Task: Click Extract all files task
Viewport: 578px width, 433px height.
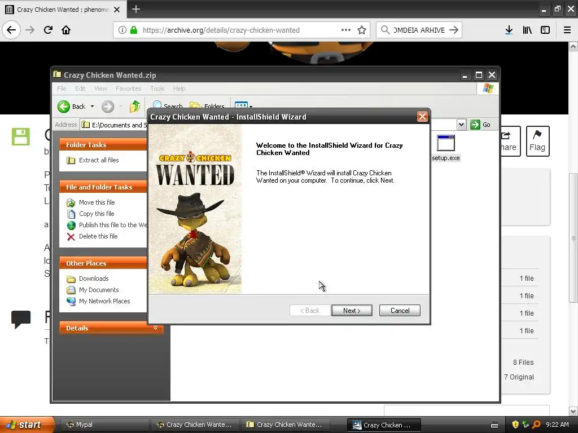Action: [98, 160]
